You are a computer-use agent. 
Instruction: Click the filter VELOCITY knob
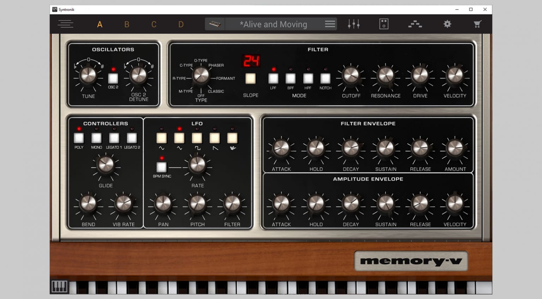coord(454,75)
